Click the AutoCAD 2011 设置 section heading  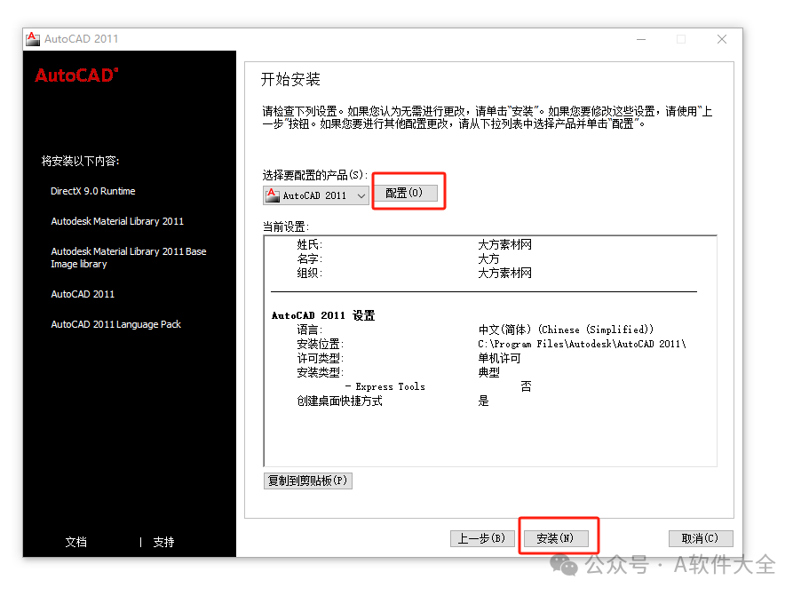(323, 315)
